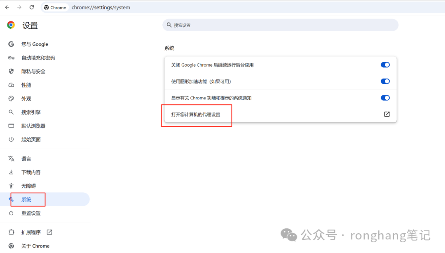
Task: Click the Chrome logo next to 设置
Action: 11,25
